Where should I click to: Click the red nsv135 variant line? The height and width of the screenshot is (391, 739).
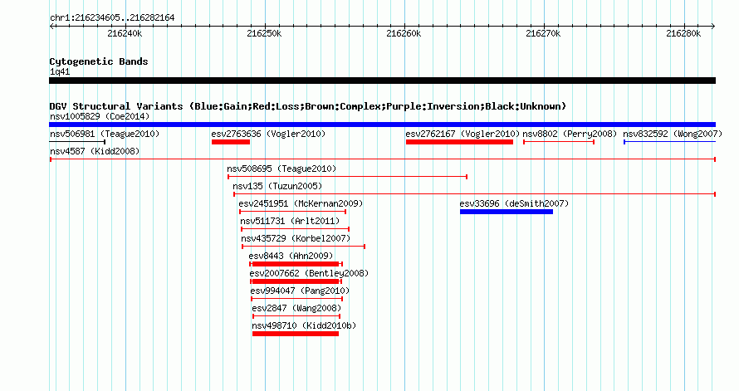pos(475,194)
